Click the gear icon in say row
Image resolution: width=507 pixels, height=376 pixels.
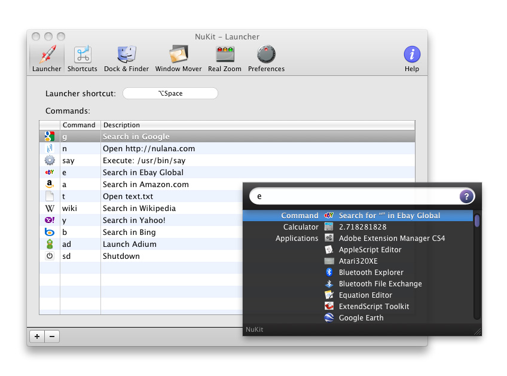click(x=50, y=160)
